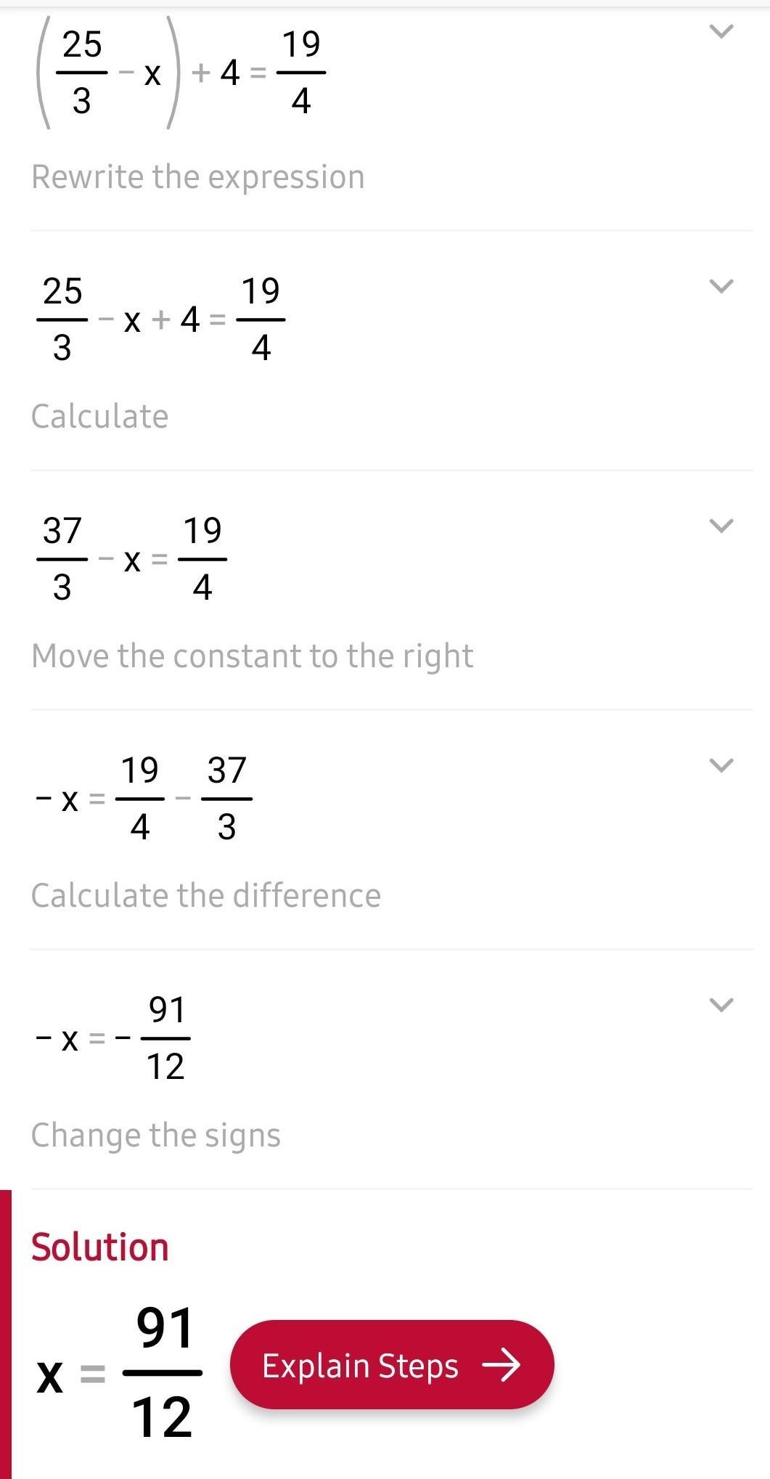Click the Explain Steps button

coord(392,1365)
